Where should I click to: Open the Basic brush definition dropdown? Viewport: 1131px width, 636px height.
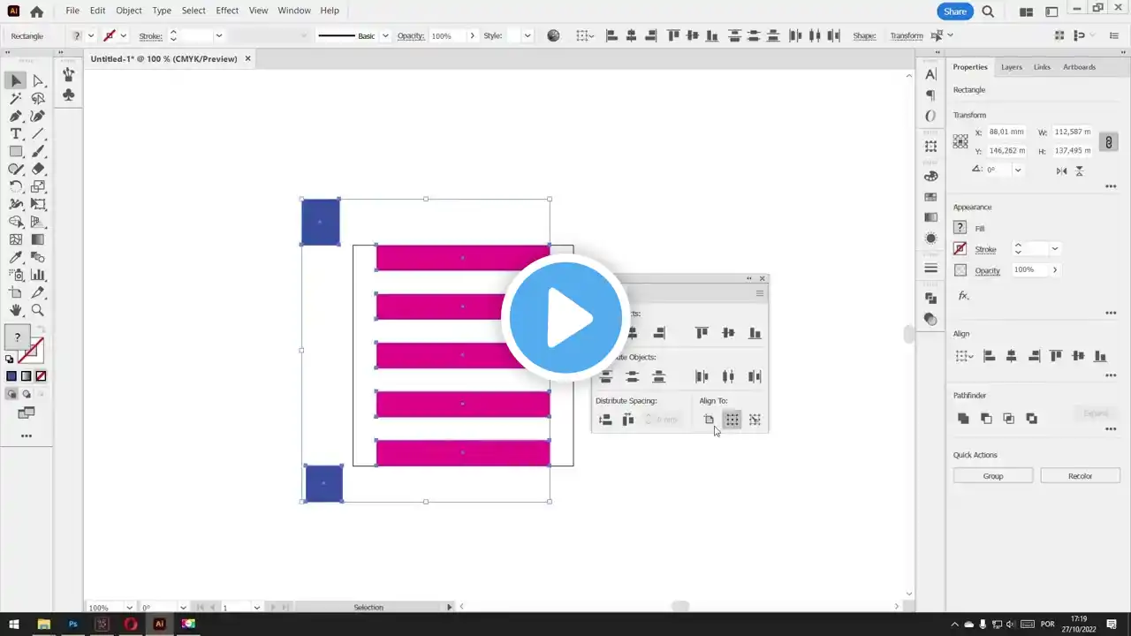pyautogui.click(x=384, y=36)
